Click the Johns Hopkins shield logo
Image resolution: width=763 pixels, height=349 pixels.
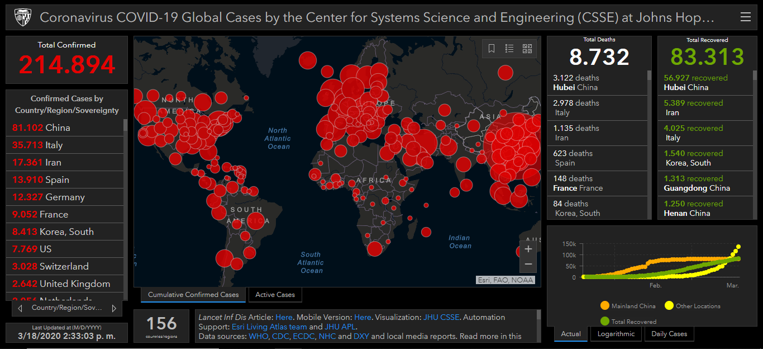click(x=23, y=17)
